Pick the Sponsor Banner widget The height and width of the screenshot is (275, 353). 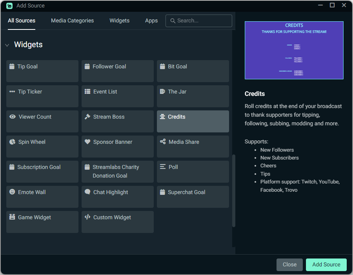(x=117, y=147)
